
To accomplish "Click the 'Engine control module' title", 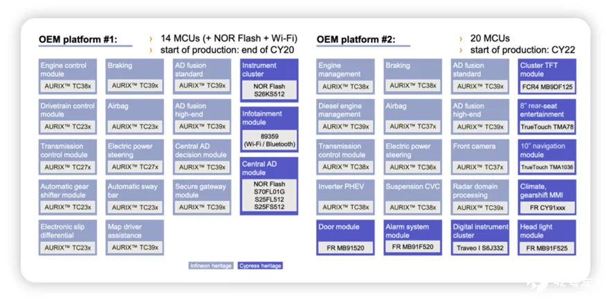I will tap(64, 70).
